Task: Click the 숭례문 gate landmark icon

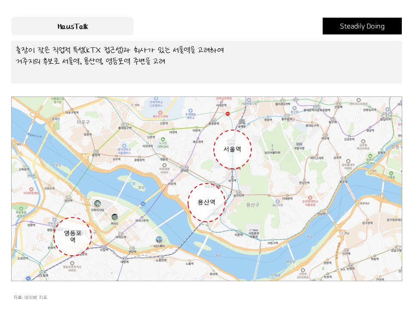Action: [242, 121]
